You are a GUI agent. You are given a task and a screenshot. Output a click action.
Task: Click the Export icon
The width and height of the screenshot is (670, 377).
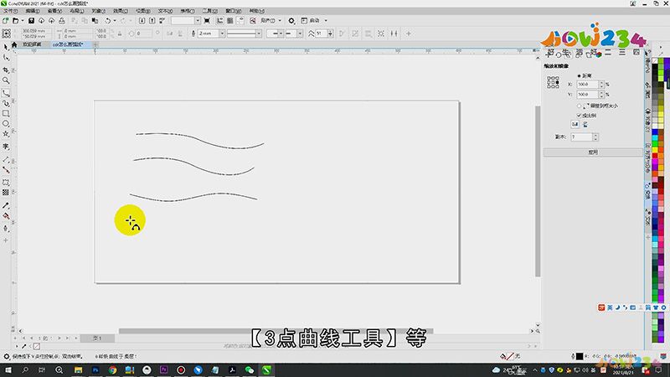(152, 20)
